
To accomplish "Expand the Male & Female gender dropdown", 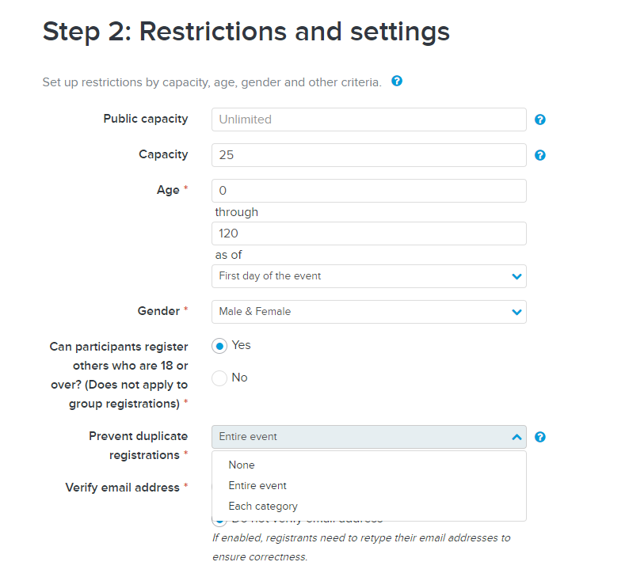I will 368,312.
